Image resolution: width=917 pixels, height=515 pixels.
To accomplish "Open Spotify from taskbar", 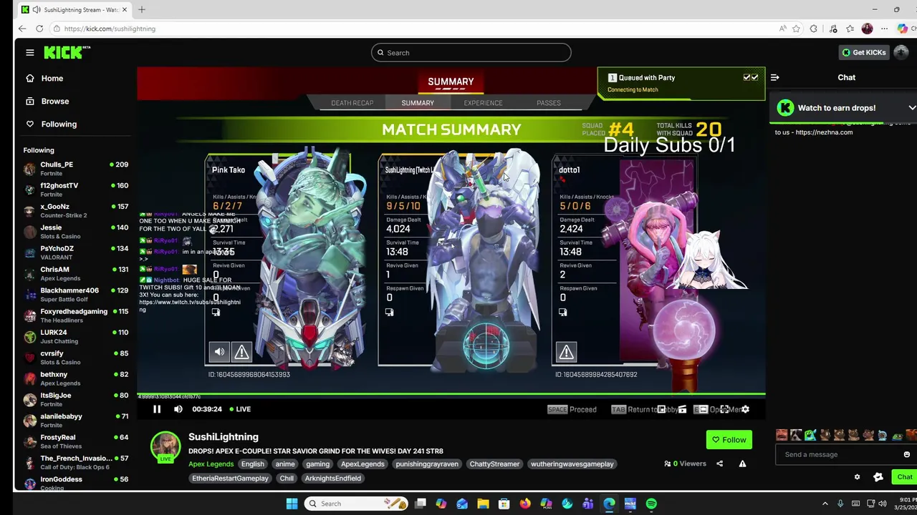I will (x=651, y=504).
